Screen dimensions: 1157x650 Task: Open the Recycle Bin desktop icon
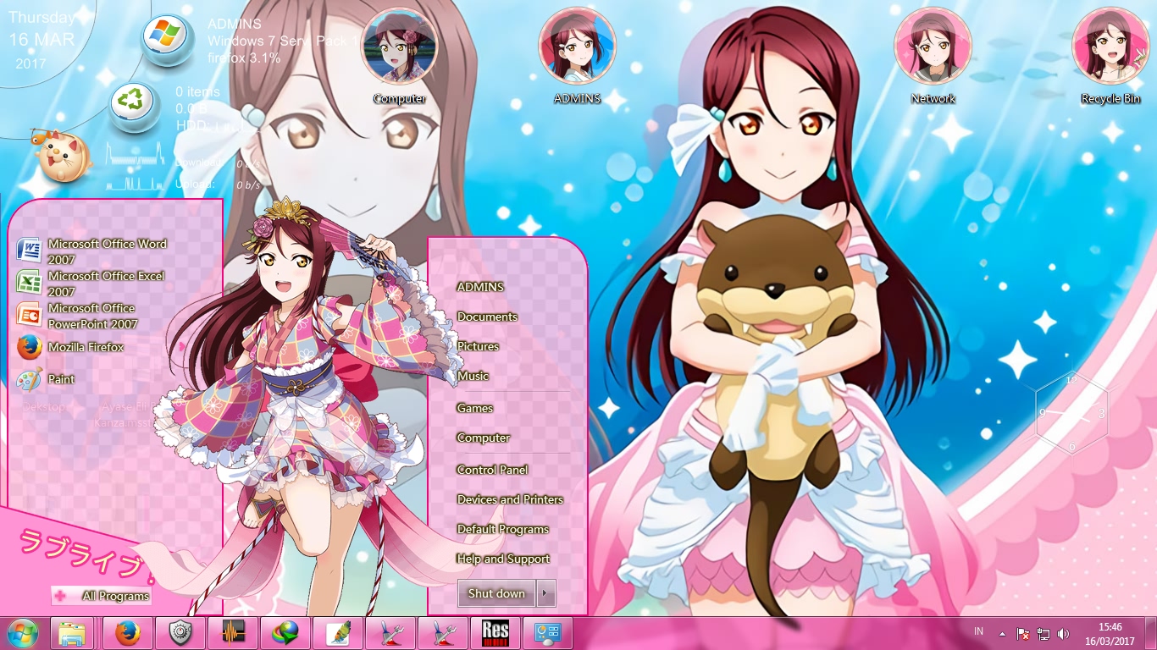1110,57
